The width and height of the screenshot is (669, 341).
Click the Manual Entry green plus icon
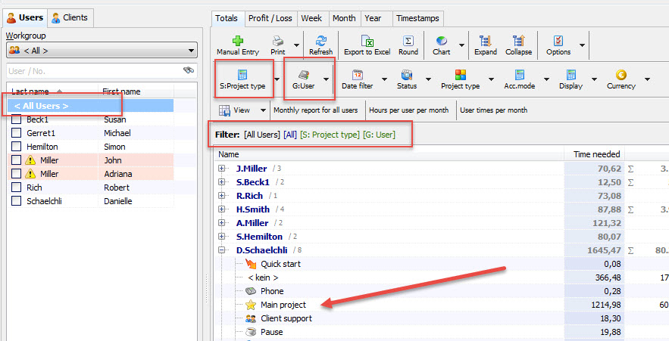(238, 41)
